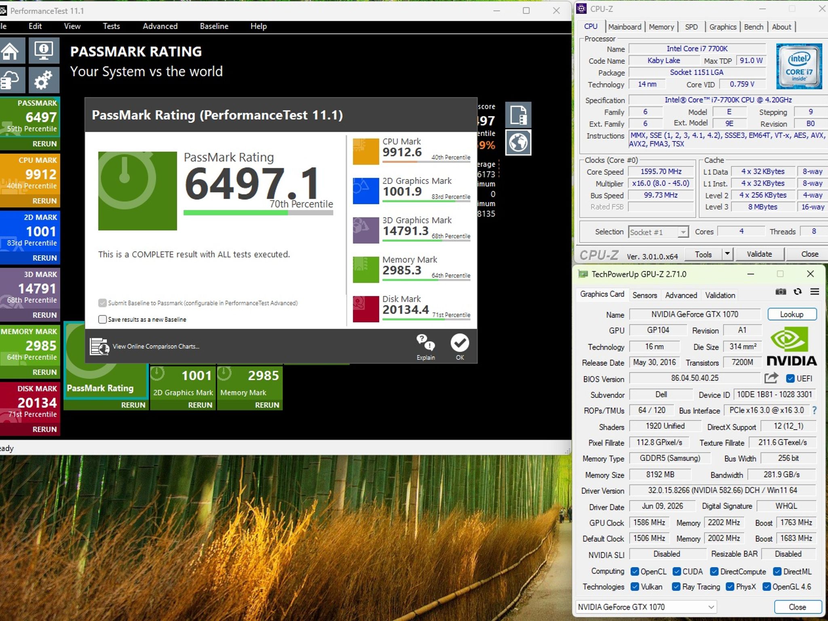The height and width of the screenshot is (621, 828).
Task: Click the Tools button in CPU-Z
Action: click(703, 254)
